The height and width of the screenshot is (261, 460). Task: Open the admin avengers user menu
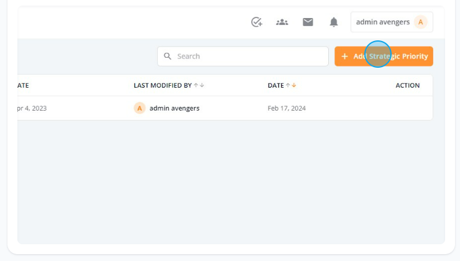pos(392,22)
